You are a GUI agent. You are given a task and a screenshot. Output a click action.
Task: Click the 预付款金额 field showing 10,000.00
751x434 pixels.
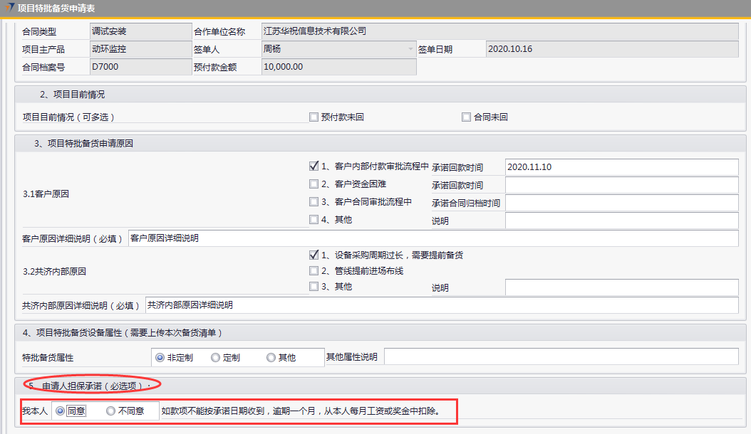click(x=338, y=67)
